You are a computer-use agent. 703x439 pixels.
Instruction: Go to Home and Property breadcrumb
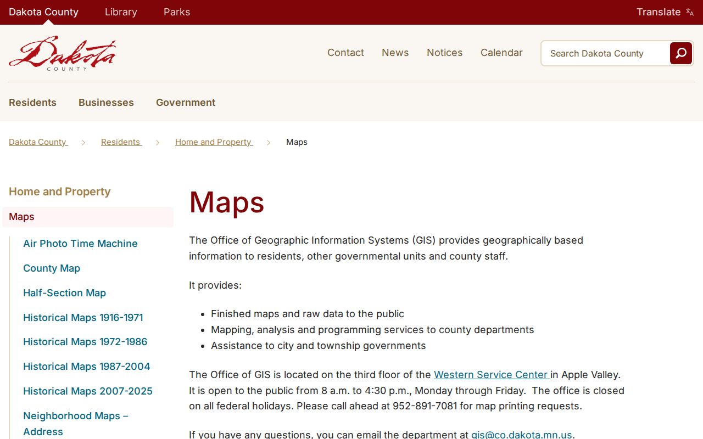pyautogui.click(x=214, y=142)
